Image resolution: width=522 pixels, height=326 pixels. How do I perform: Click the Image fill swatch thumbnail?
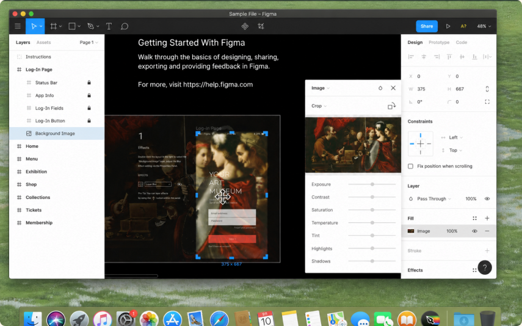(411, 231)
